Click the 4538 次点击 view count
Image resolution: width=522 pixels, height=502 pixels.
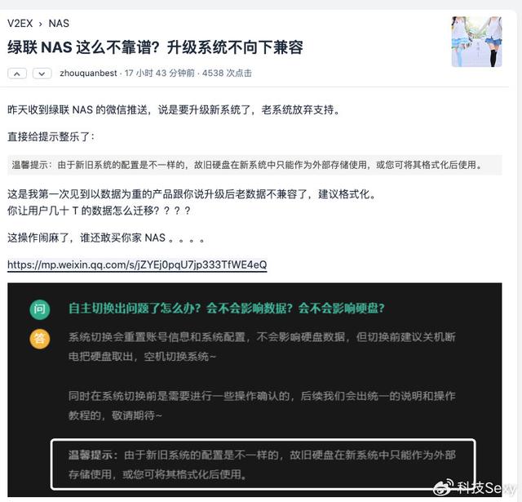click(x=227, y=73)
